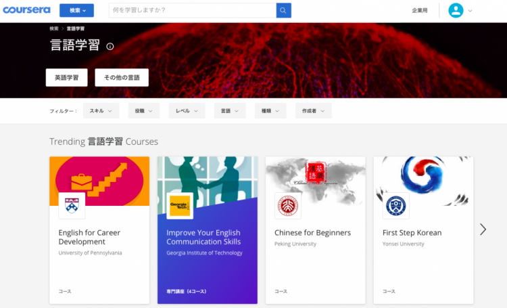Expand the 作成者 filter dropdown

pos(313,111)
